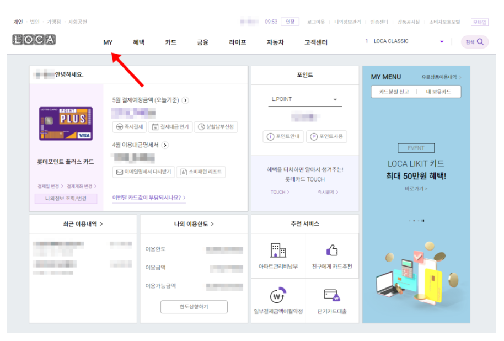Screen dimensions: 504x341
Task: Click the 분할납부신청 button
Action: click(216, 127)
